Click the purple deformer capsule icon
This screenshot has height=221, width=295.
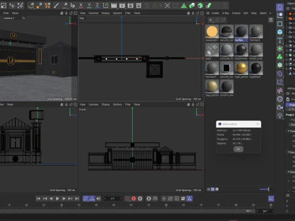click(x=280, y=74)
